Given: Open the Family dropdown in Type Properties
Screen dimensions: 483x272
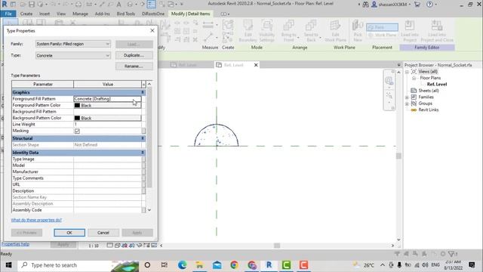Looking at the screenshot, I should [72, 44].
